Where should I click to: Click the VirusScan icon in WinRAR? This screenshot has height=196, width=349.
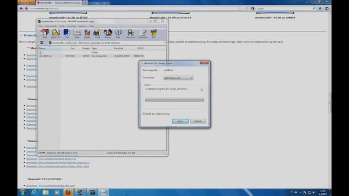point(131,34)
